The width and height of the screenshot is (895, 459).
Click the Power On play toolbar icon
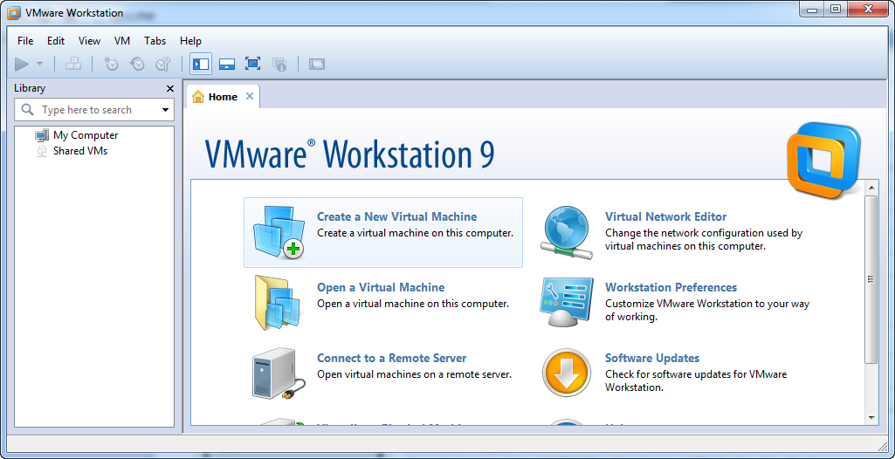pos(22,64)
